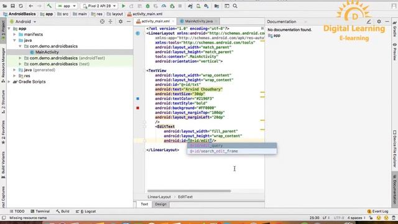Click the Sync/Refresh toolbar icon
Image resolution: width=398 pixels, height=224 pixels.
21,6
